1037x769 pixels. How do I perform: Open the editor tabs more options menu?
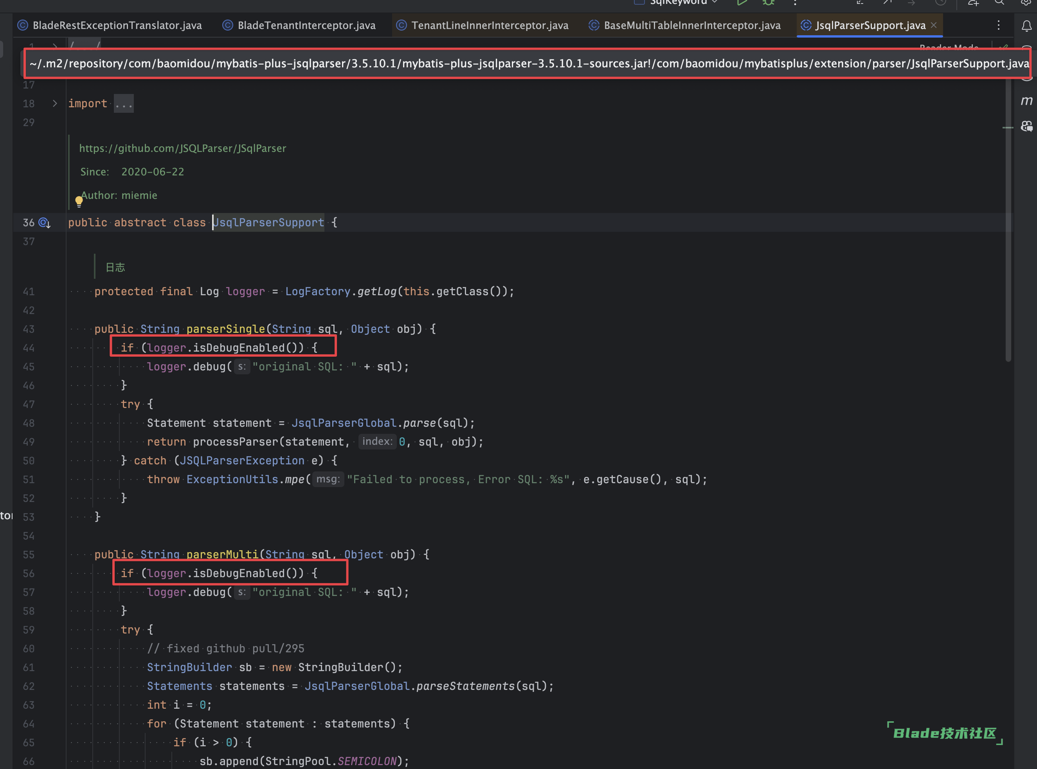pyautogui.click(x=998, y=25)
